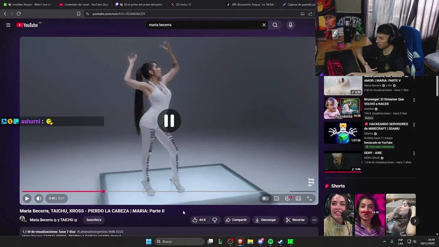Open File Explorer on the taskbar
This screenshot has width=439, height=247.
[250, 242]
